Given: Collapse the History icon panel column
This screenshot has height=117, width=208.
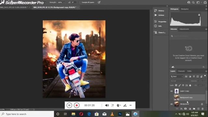Looking at the screenshot, I should [x=167, y=6].
